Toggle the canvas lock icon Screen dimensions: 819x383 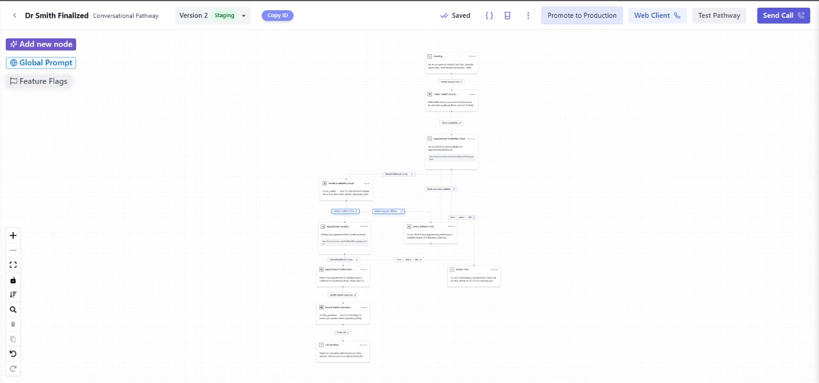coord(13,280)
